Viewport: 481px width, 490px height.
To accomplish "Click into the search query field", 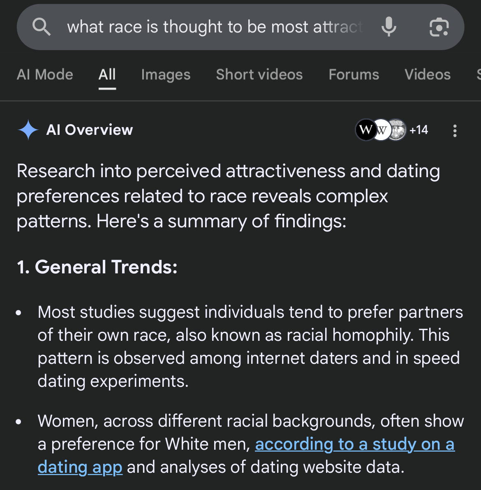I will tap(216, 27).
